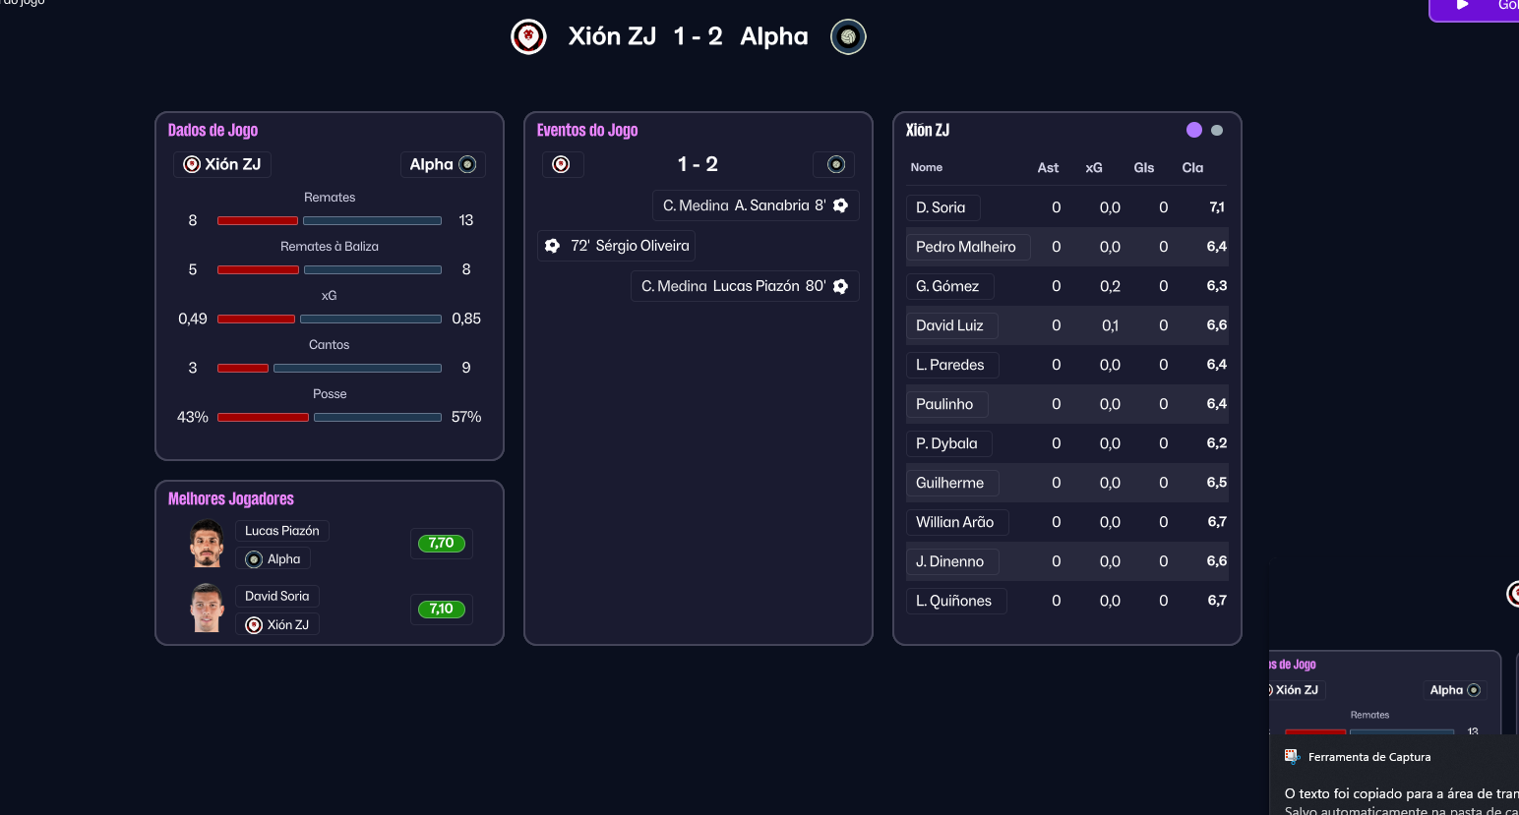Switch to Alpha with the grey dot
The width and height of the screenshot is (1519, 815).
(x=1217, y=130)
